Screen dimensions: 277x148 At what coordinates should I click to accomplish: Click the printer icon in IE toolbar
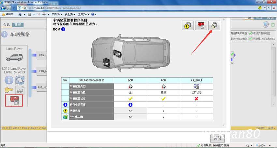44,14
